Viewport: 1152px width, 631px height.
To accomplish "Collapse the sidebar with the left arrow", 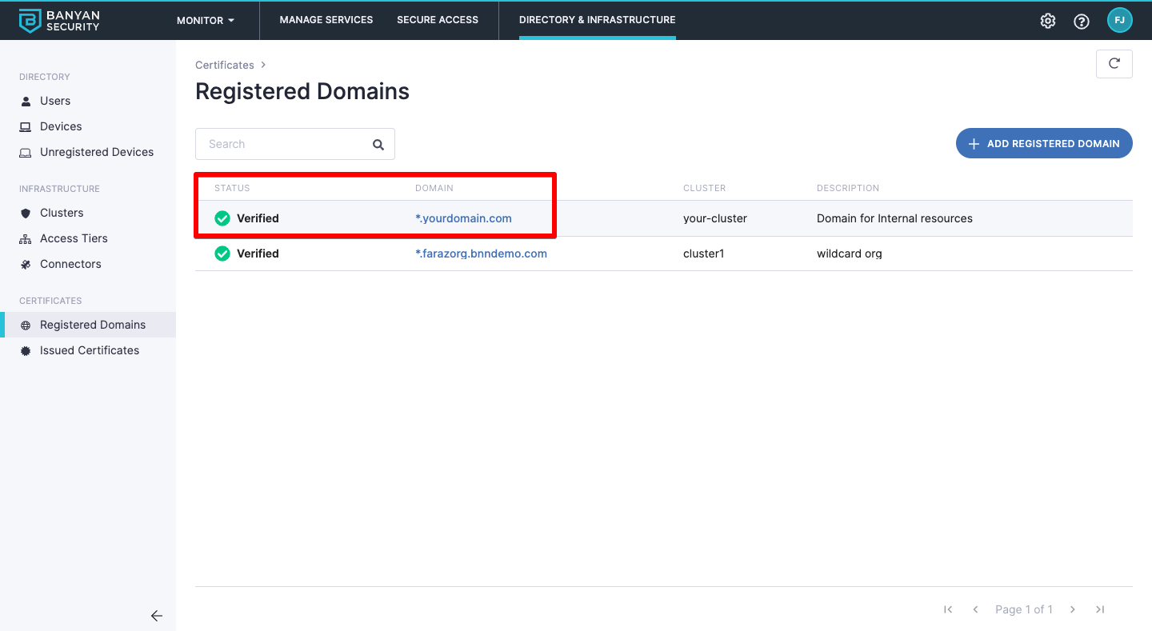I will coord(157,616).
